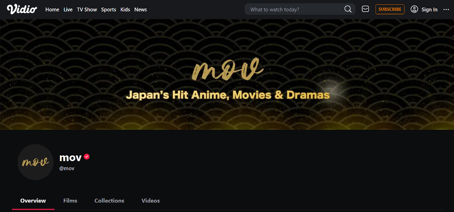This screenshot has width=454, height=212.
Task: Click the SUBSCRIBE button
Action: click(390, 9)
